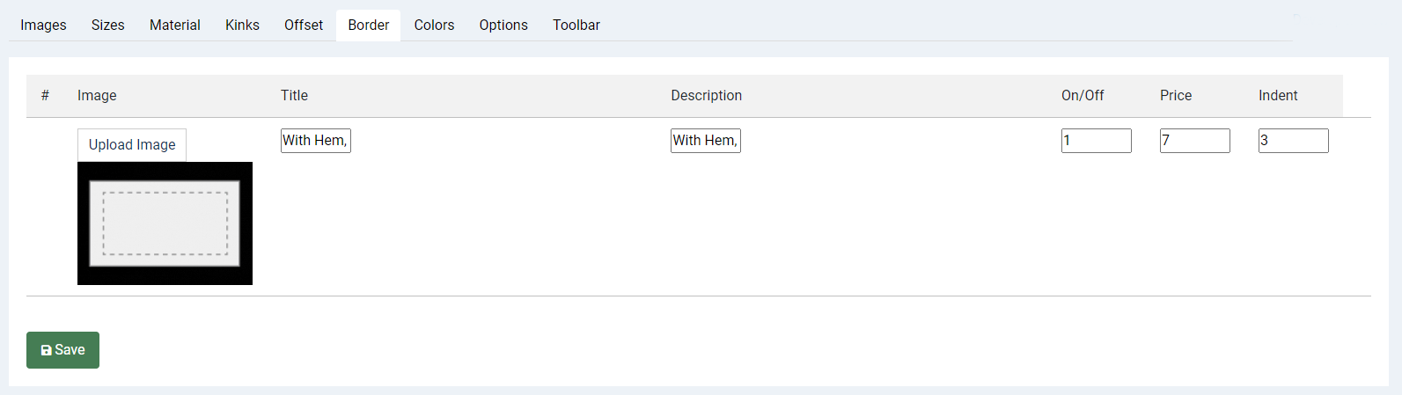Click the Price input showing 7
The image size is (1402, 395).
tap(1195, 141)
